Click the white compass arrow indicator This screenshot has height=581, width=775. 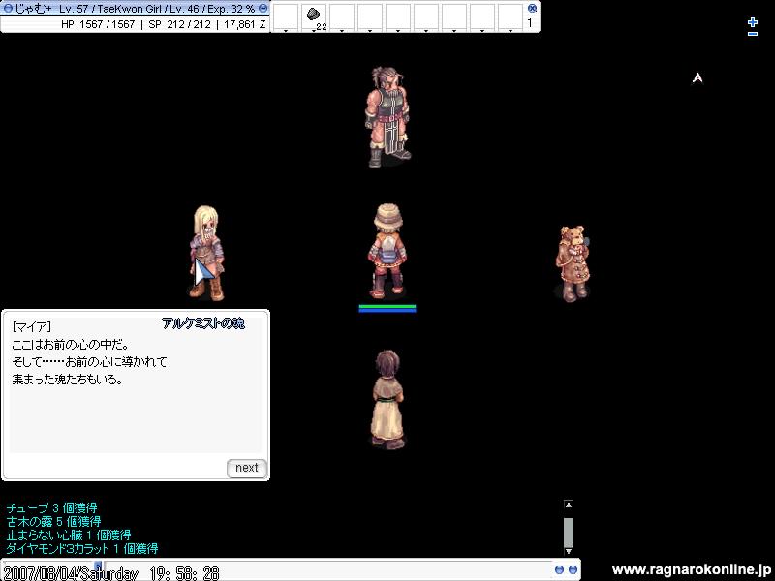point(697,77)
